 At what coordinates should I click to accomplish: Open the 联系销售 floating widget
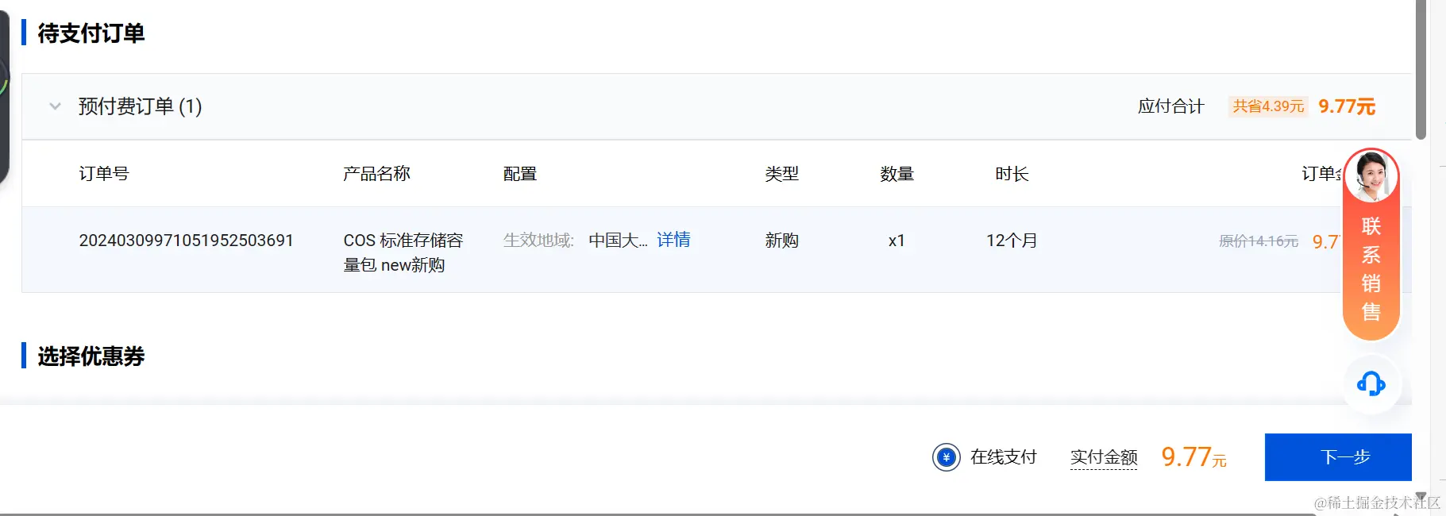coord(1371,245)
